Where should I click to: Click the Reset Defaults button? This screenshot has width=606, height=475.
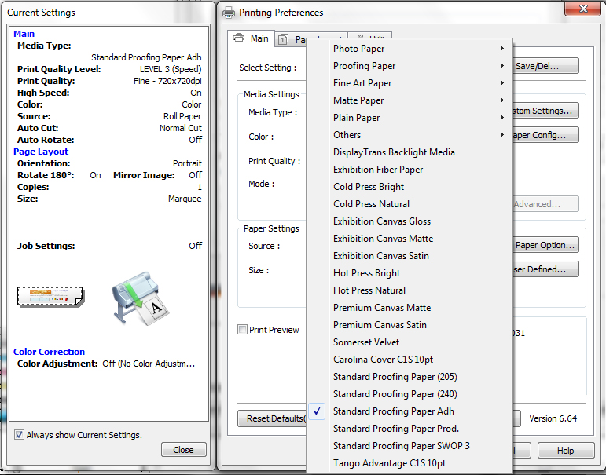click(x=272, y=418)
